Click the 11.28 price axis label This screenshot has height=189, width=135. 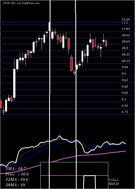pyautogui.click(x=126, y=19)
